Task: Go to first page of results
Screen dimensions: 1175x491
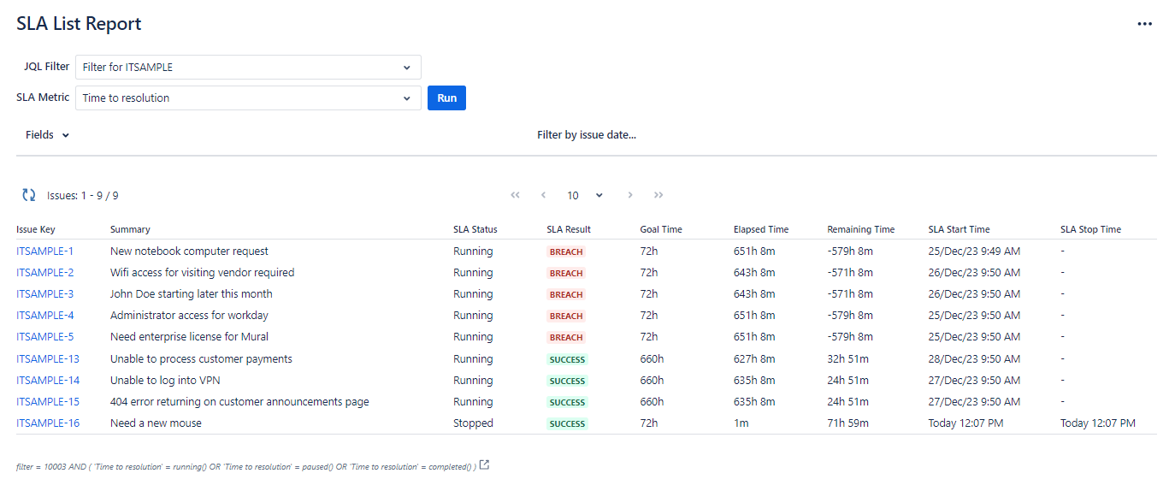Action: [x=515, y=195]
